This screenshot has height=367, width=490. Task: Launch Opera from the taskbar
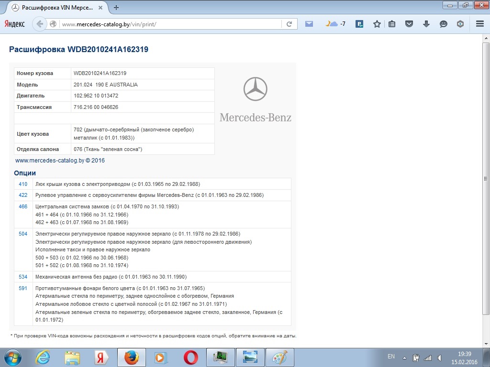[190, 357]
